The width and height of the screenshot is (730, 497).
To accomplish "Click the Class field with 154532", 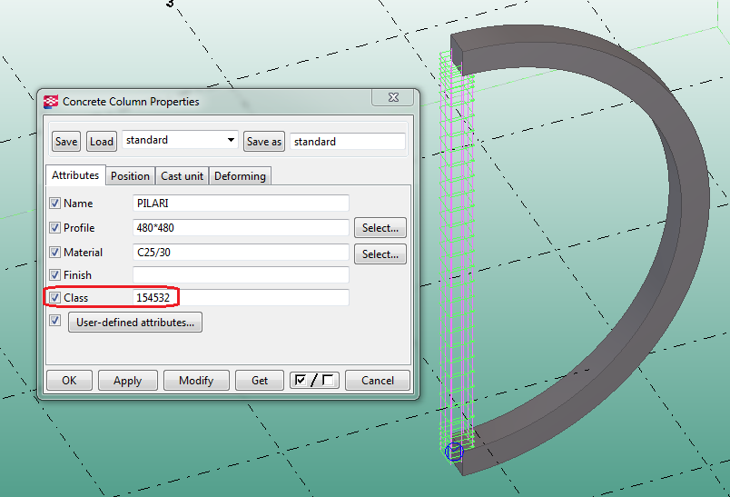I will 241,298.
